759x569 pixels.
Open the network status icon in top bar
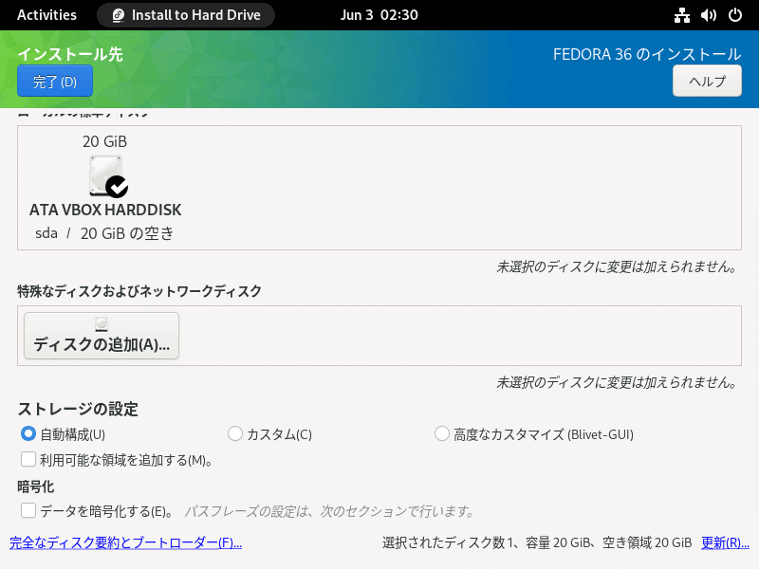(x=681, y=15)
